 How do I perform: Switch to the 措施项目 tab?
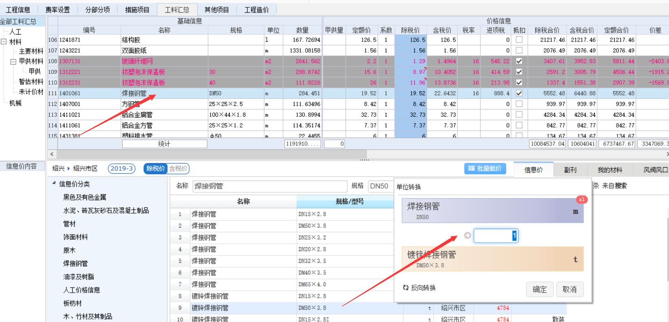click(137, 10)
